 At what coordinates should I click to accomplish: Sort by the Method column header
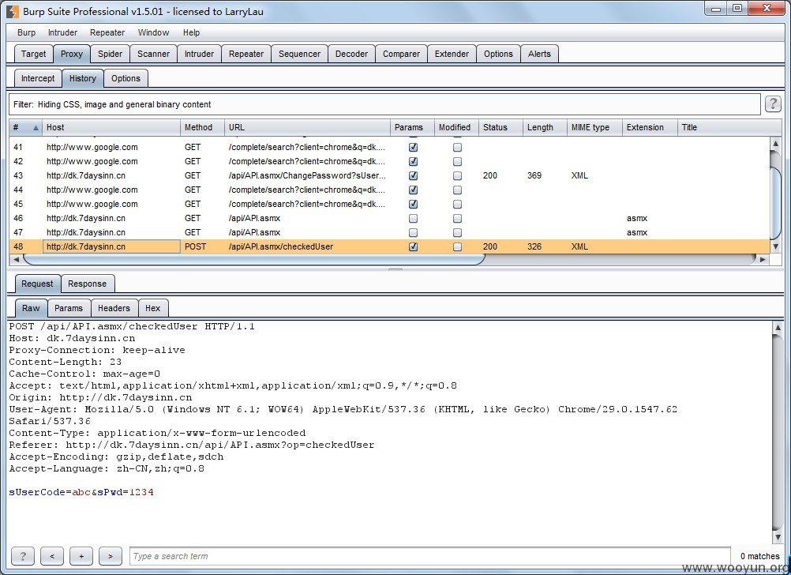202,127
